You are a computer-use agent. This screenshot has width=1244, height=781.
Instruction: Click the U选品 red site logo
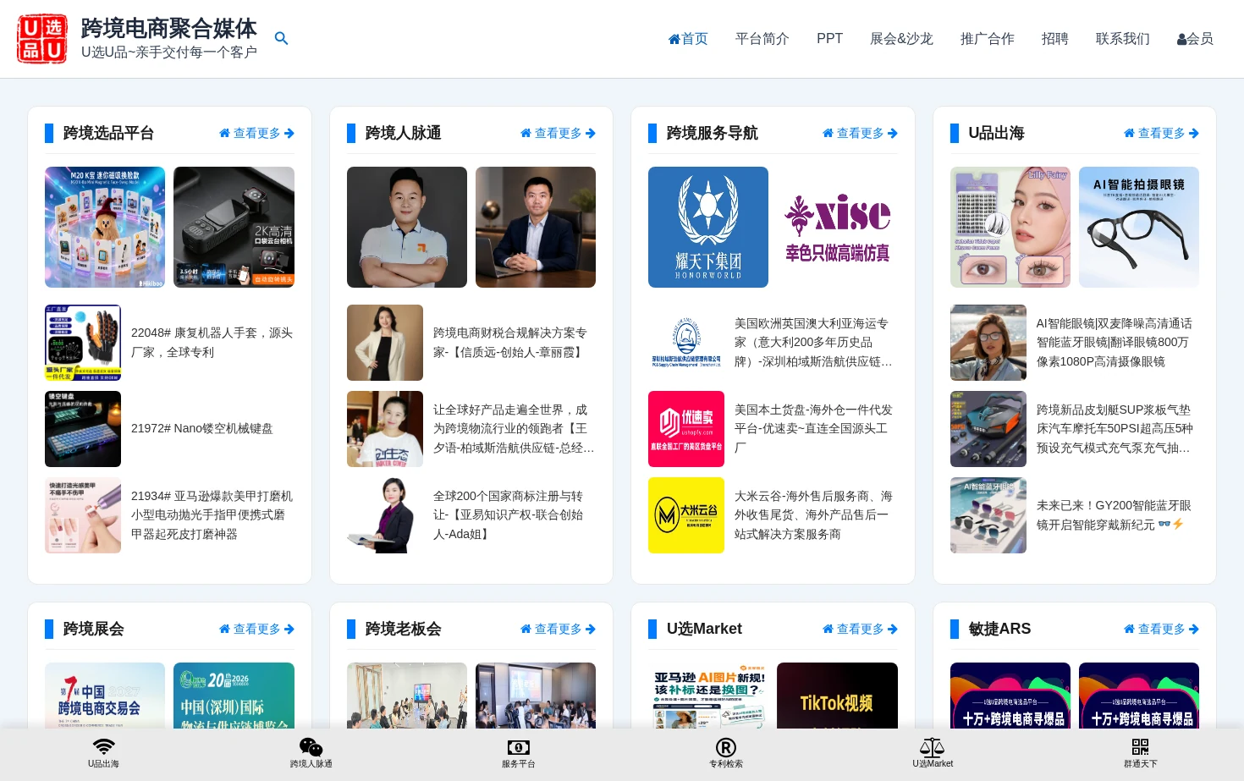tap(42, 39)
